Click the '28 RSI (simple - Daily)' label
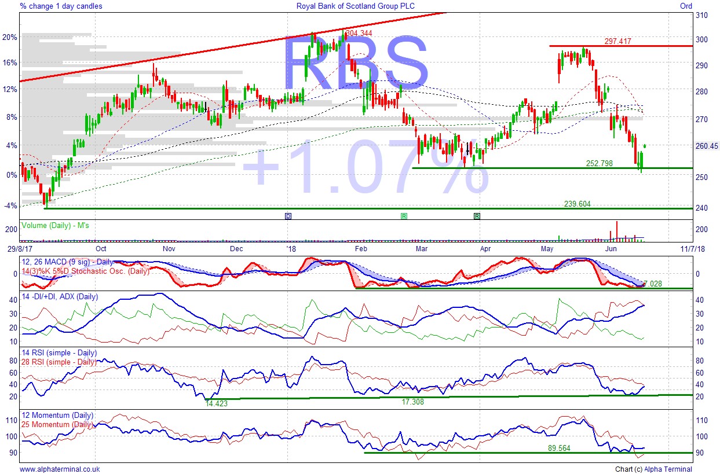This screenshot has width=720, height=474. [x=59, y=362]
